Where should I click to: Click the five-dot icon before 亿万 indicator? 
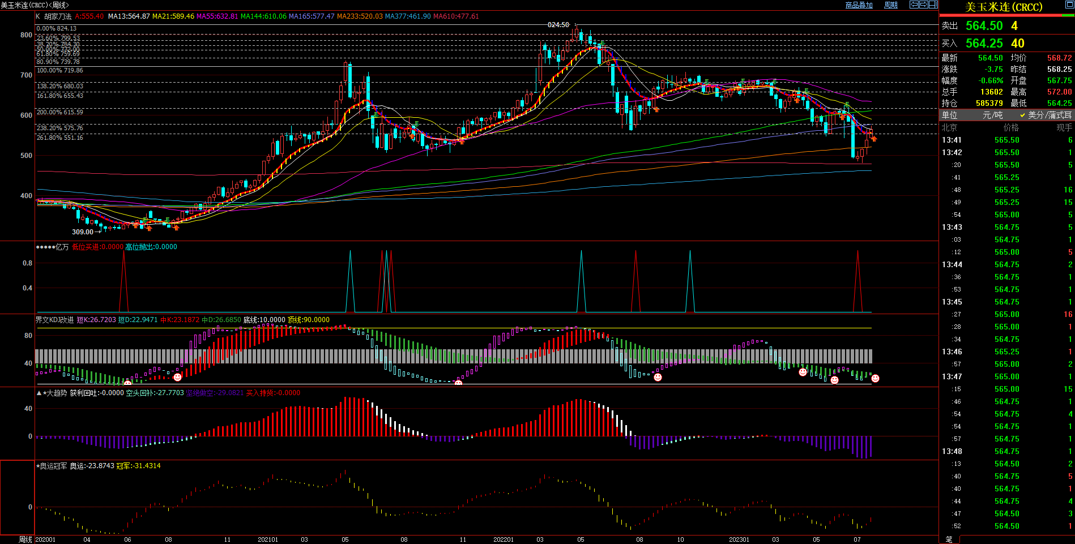pos(45,247)
